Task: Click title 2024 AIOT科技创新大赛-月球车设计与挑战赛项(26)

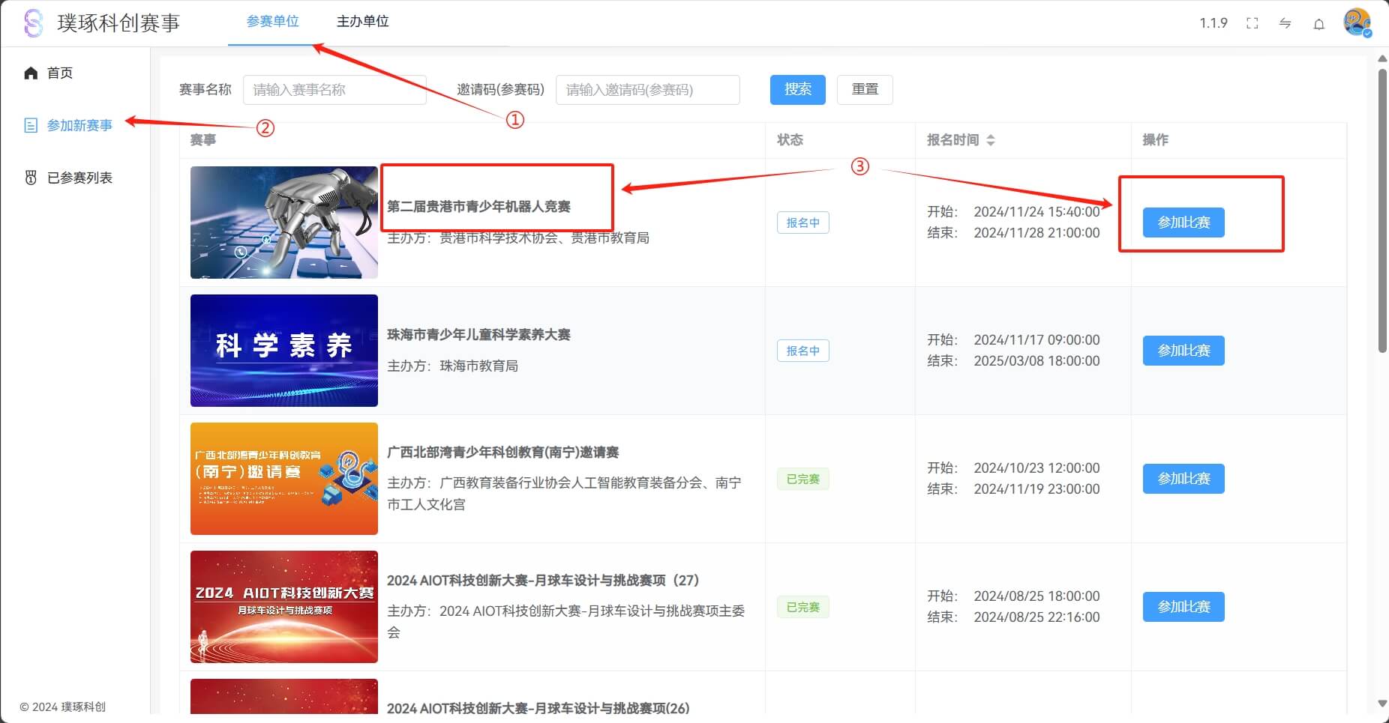Action: [538, 708]
